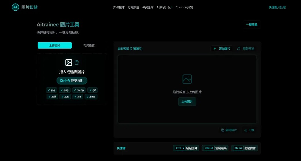This screenshot has width=301, height=161.
Task: Click the Ctrl+Z key badge in the shortcuts bar
Action: pyautogui.click(x=238, y=148)
